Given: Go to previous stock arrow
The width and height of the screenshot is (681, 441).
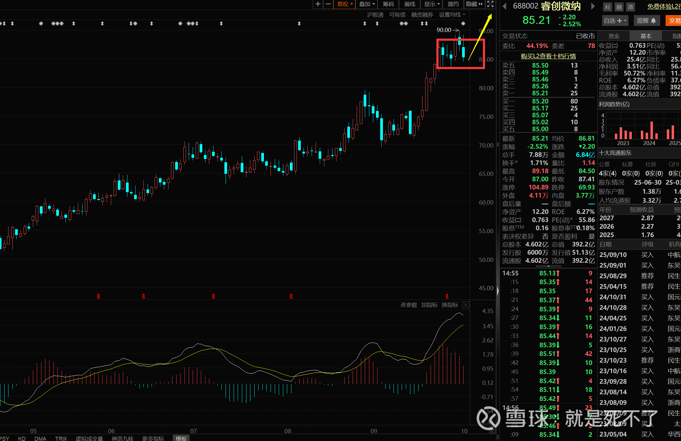Looking at the screenshot, I should click(x=504, y=6).
